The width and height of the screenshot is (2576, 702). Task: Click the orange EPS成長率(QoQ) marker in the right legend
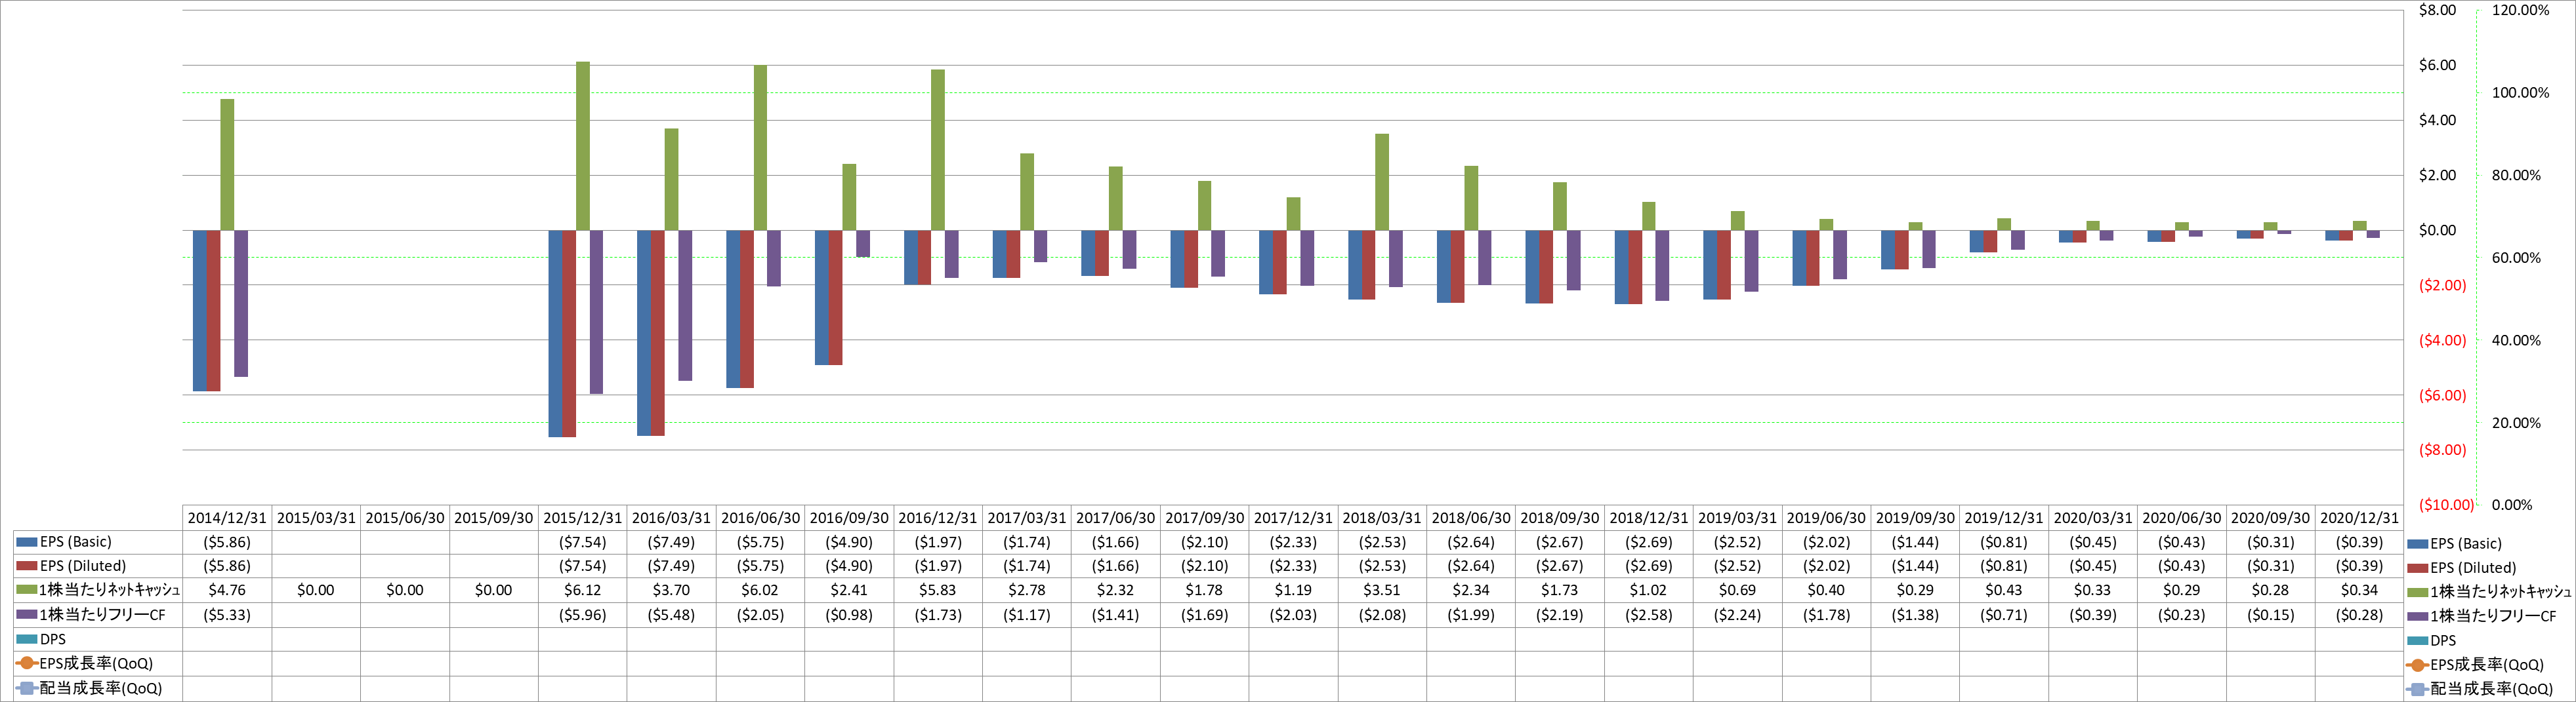point(2418,665)
